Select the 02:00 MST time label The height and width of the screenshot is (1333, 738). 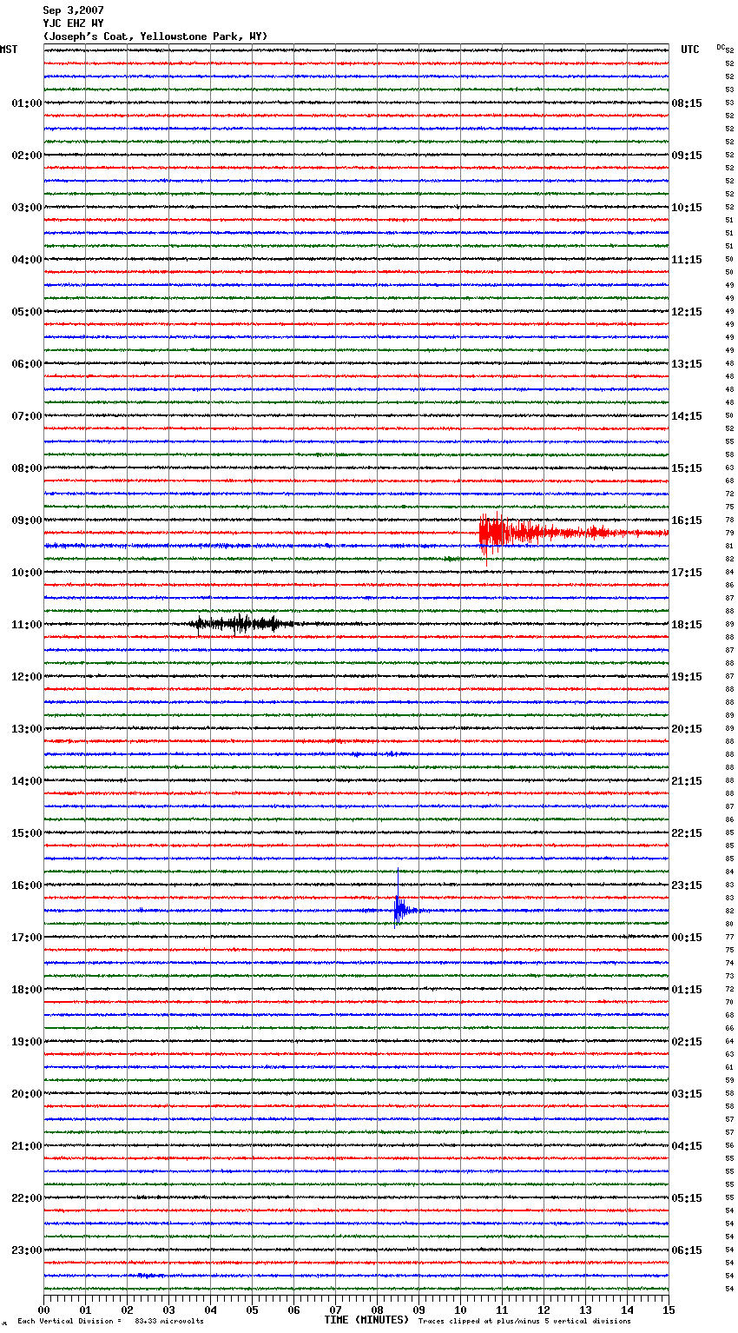[27, 156]
